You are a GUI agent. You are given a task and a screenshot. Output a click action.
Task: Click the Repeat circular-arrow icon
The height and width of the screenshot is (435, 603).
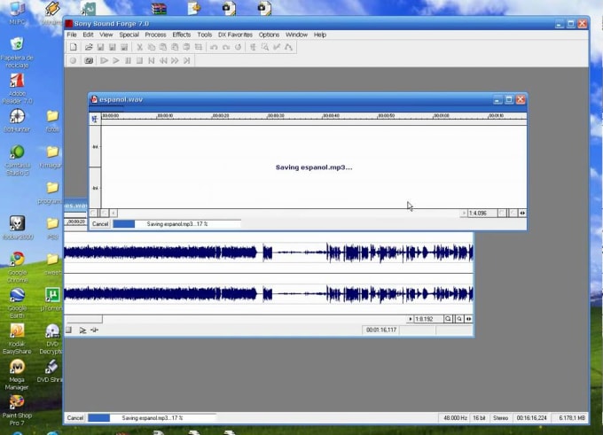tap(238, 47)
